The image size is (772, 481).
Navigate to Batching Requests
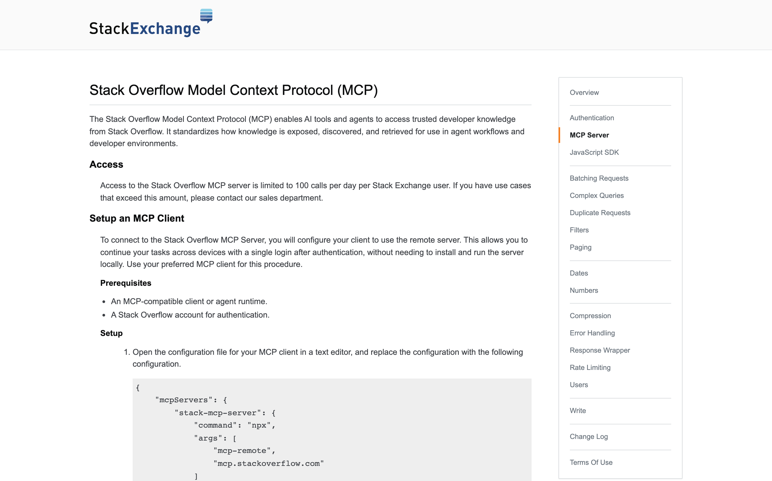point(599,178)
